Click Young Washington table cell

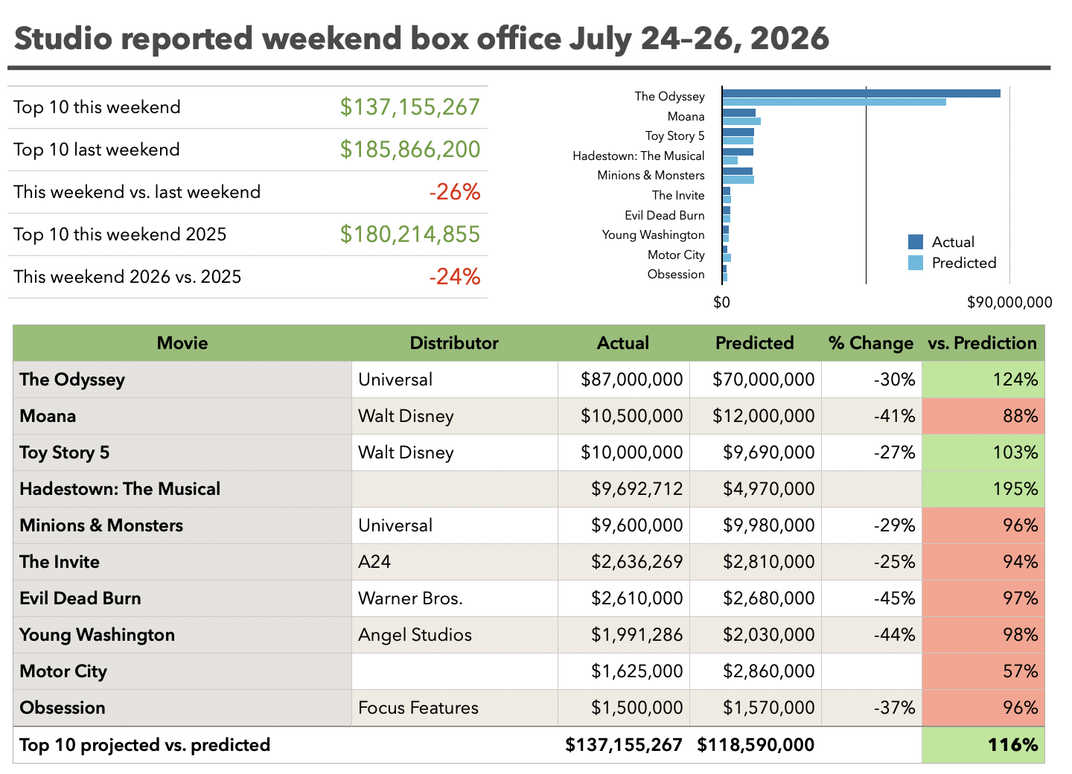[x=182, y=635]
